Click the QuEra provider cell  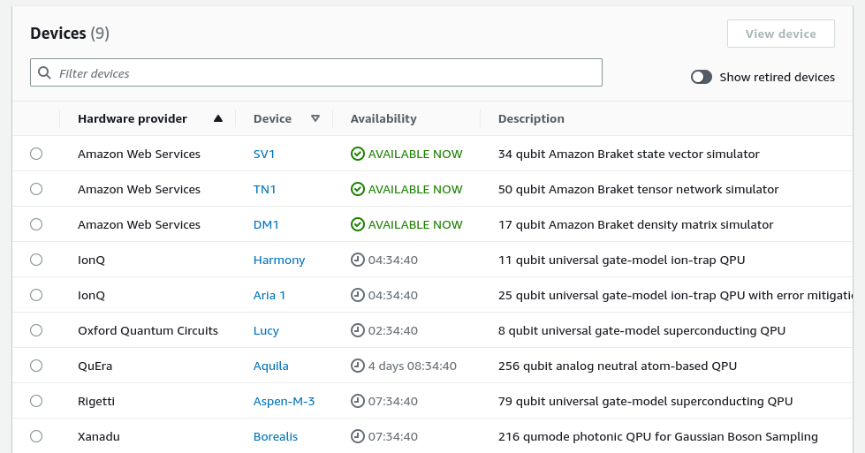[x=95, y=366]
